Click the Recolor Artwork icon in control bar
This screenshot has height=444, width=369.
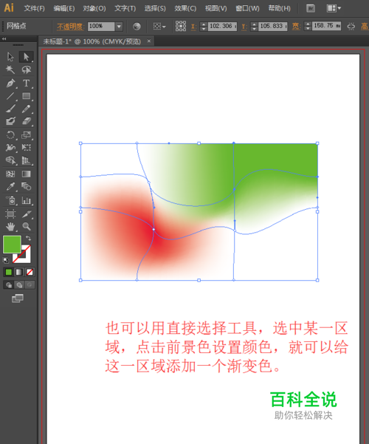point(137,27)
